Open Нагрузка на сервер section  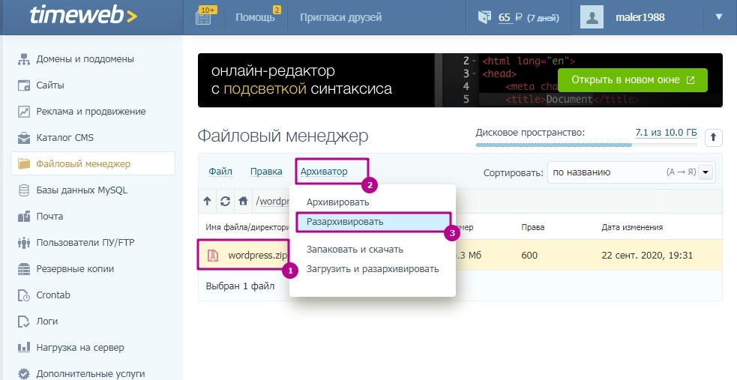80,348
